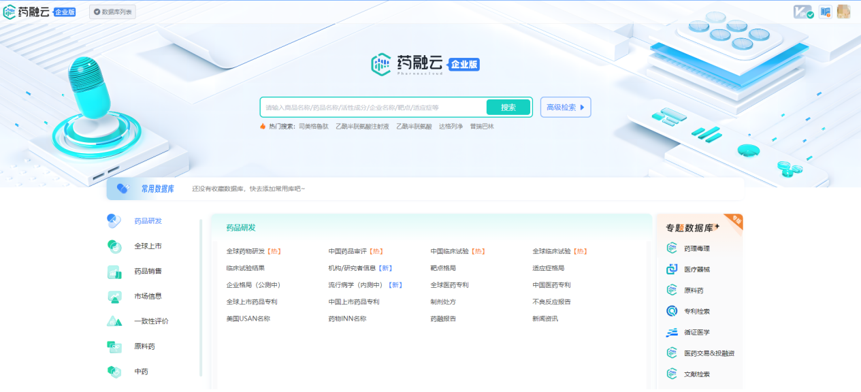The height and width of the screenshot is (392, 861).
Task: Click the 专利检索 magnifier icon
Action: pos(672,311)
